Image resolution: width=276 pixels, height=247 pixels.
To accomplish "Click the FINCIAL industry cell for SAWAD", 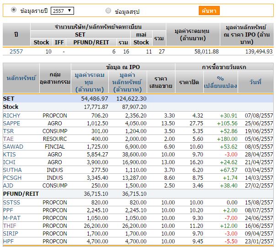I will (x=55, y=146).
